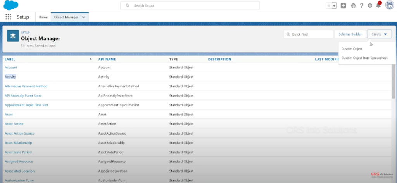Switch to the Home tab
Image resolution: width=397 pixels, height=183 pixels.
pos(43,17)
